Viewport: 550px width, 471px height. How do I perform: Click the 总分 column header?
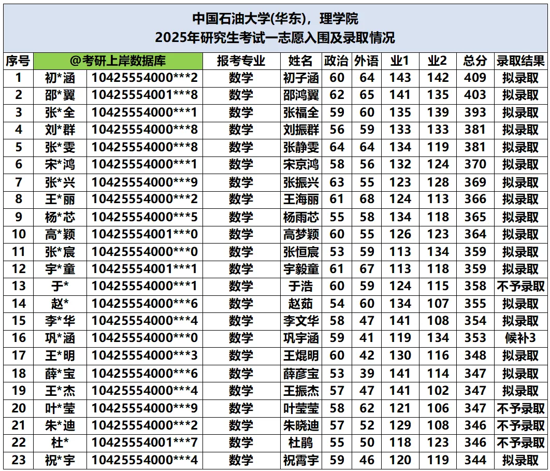[475, 61]
